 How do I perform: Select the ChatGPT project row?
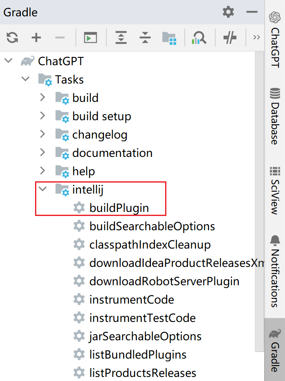(x=128, y=61)
